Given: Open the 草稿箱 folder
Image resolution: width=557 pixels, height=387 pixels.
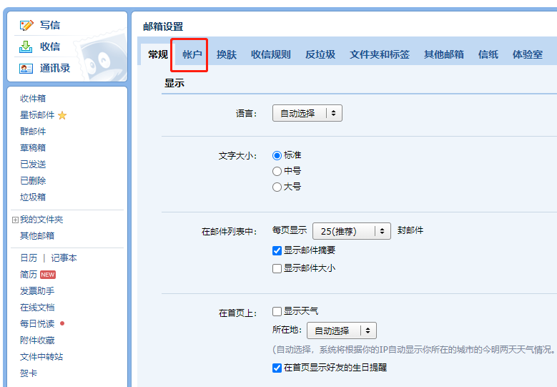Looking at the screenshot, I should [33, 148].
